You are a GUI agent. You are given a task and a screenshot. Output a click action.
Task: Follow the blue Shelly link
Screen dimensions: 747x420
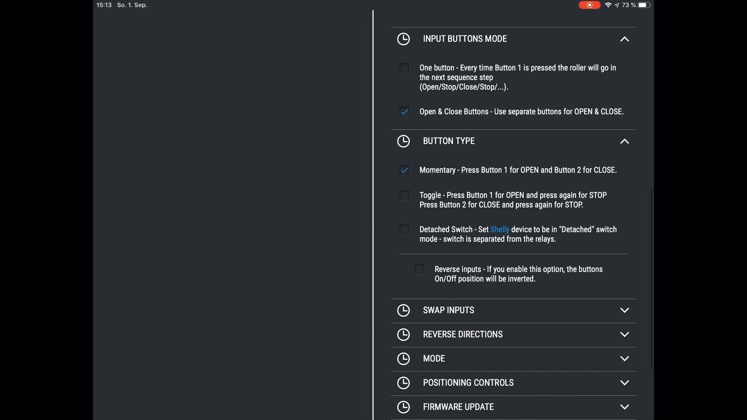pos(500,229)
